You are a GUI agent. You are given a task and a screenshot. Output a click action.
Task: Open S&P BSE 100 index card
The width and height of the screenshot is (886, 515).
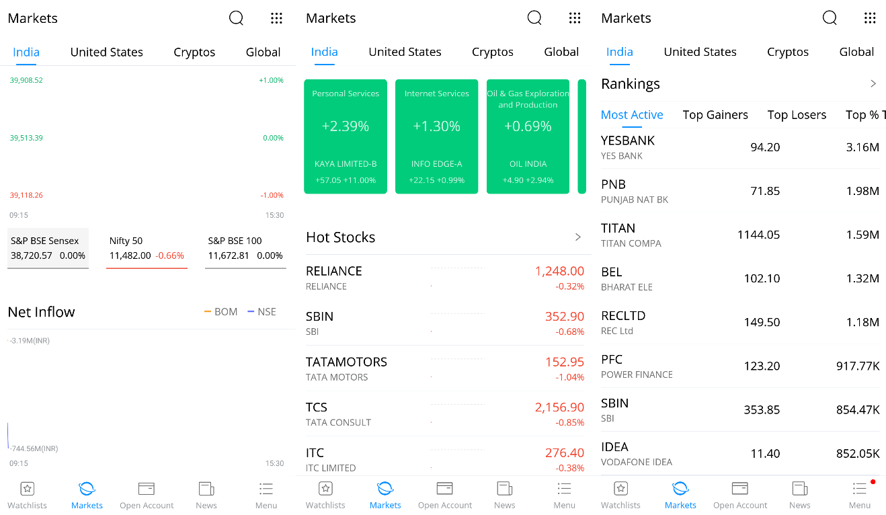coord(245,248)
